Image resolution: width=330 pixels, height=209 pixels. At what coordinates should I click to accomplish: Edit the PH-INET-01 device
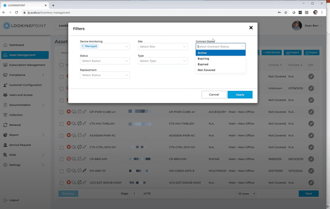(x=311, y=170)
